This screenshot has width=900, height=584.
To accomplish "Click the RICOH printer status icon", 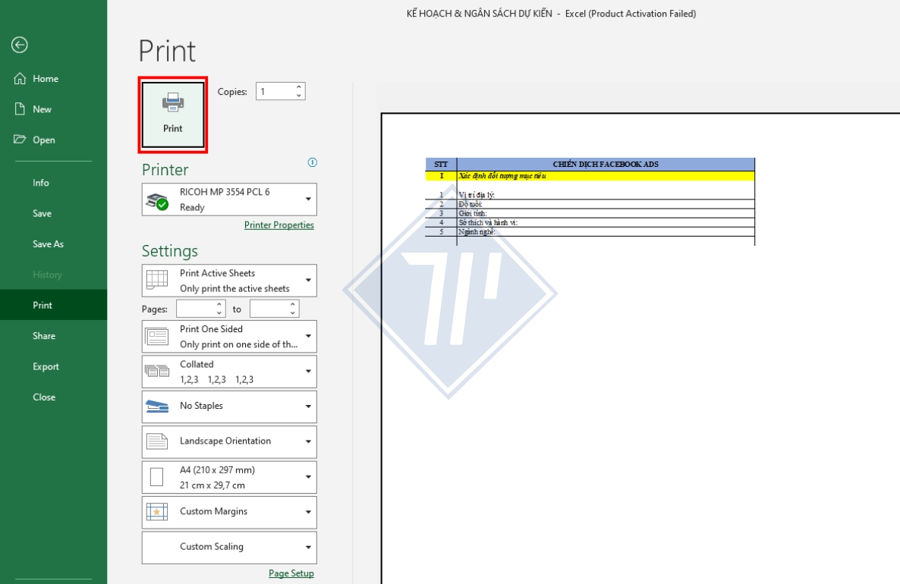I will (x=157, y=200).
